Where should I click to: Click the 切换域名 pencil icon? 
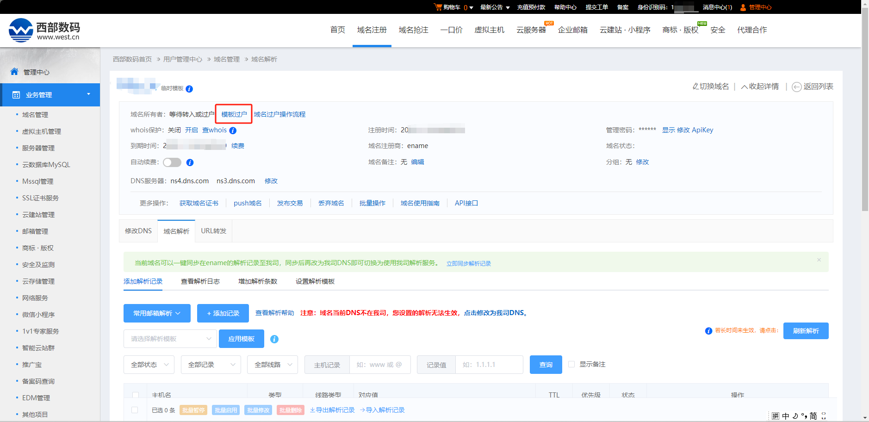695,87
